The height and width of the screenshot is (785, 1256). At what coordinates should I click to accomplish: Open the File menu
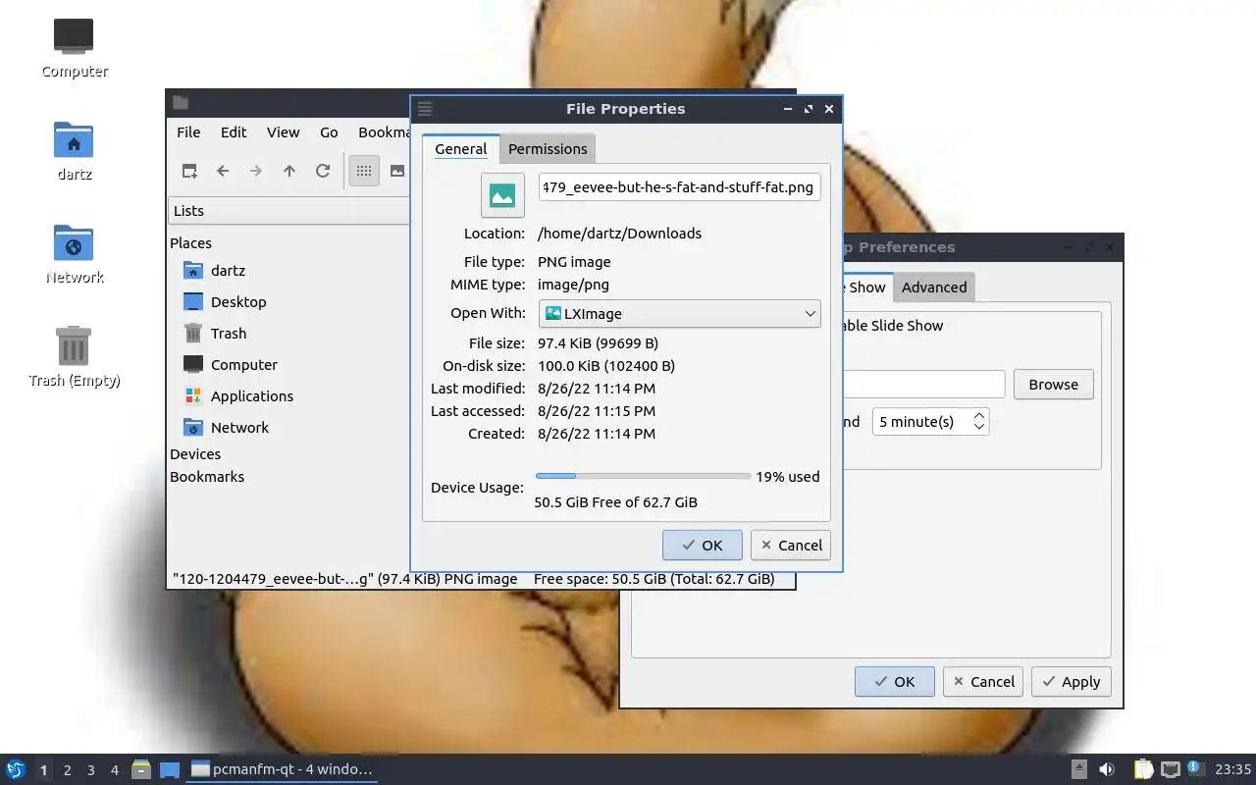(188, 132)
